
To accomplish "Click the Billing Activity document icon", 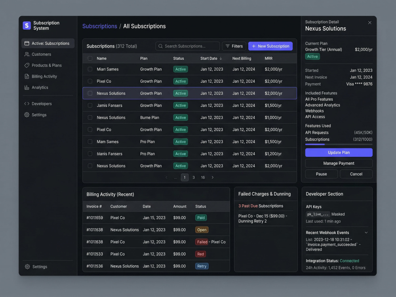I will 27,76.
